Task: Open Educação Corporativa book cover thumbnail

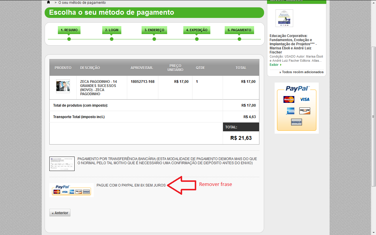Action: point(284,18)
